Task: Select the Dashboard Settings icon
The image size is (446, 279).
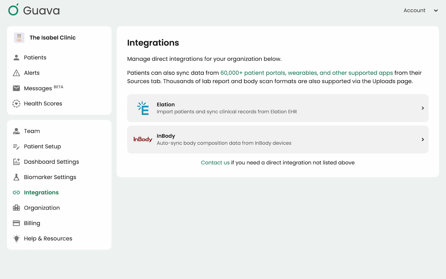Action: click(16, 161)
